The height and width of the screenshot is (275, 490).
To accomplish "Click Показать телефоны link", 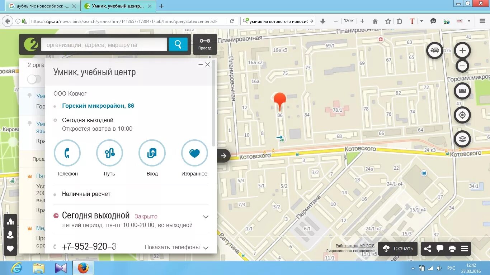I will (x=172, y=247).
